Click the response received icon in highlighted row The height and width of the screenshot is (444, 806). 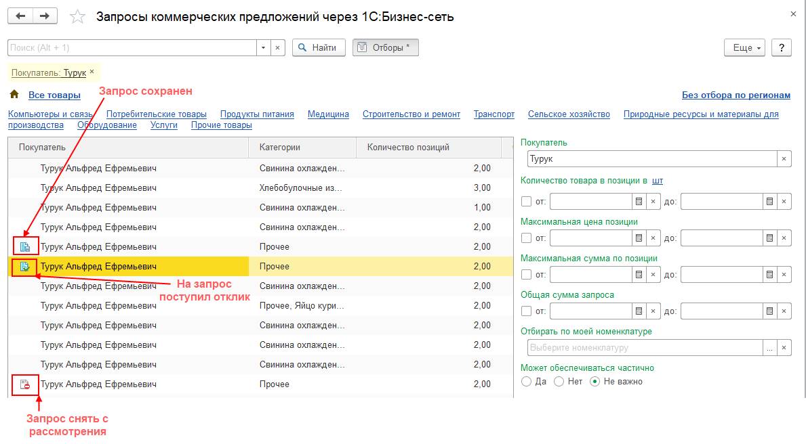coord(25,267)
